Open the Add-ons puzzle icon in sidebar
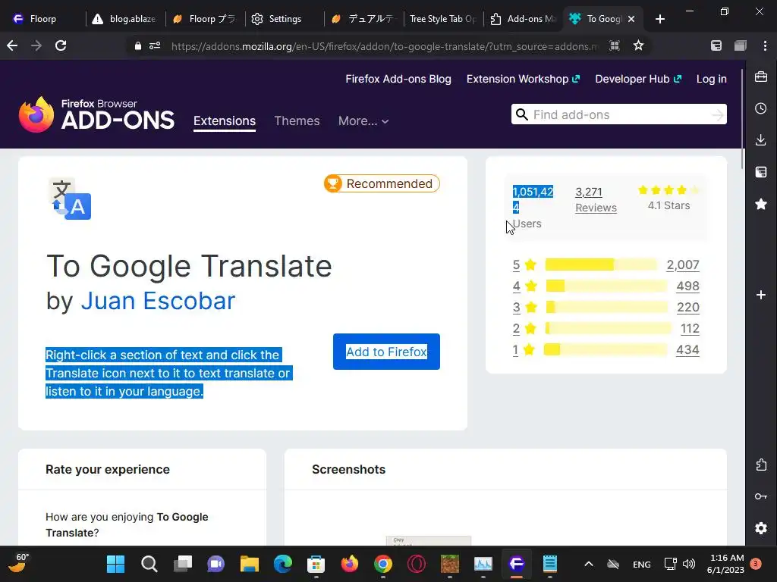 pos(761,465)
